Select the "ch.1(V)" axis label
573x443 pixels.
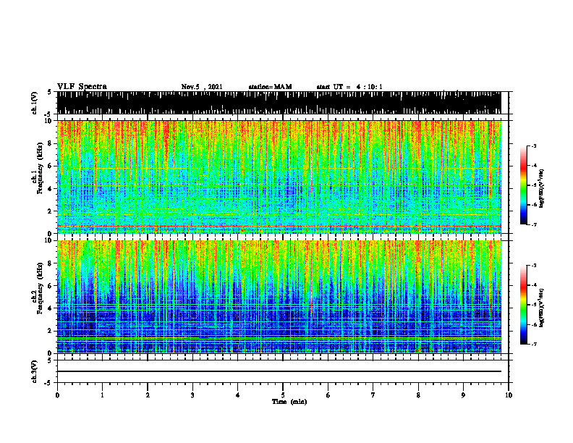[x=35, y=103]
